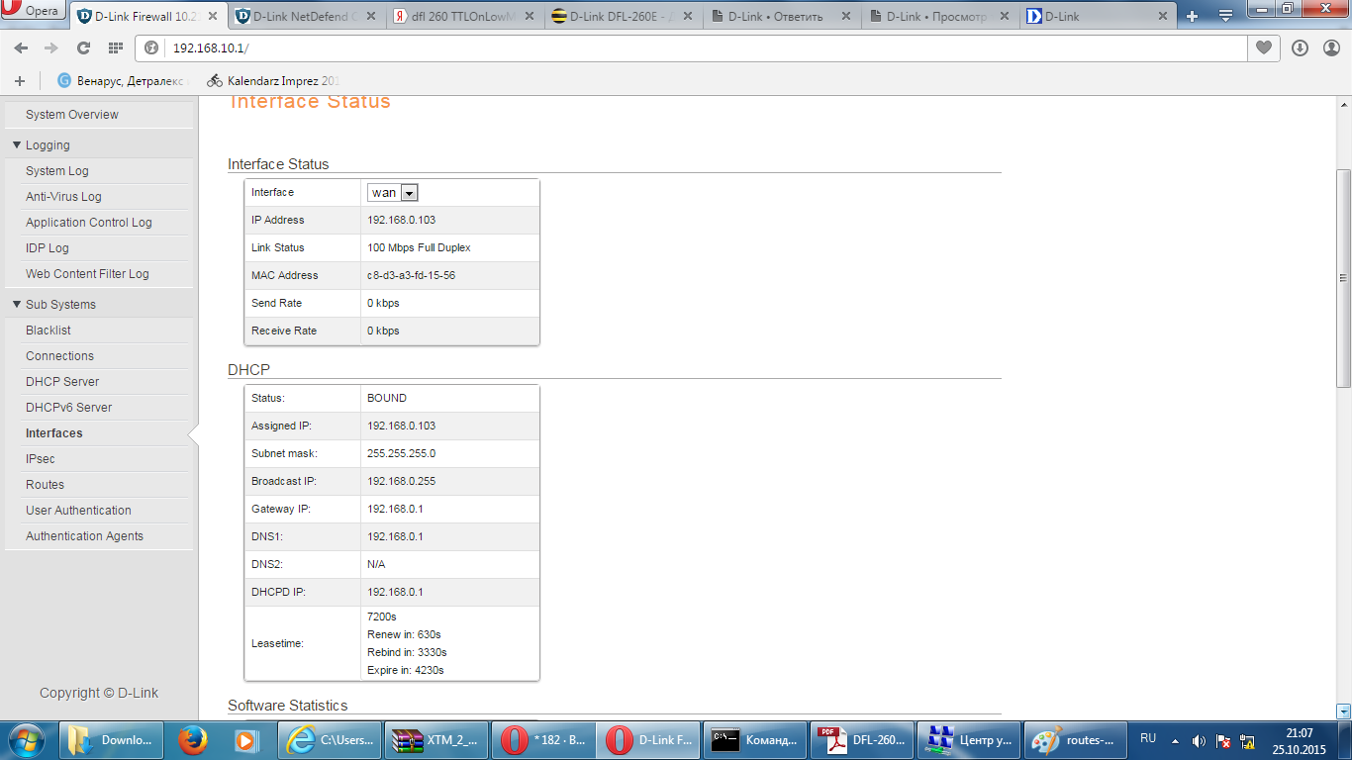Image resolution: width=1352 pixels, height=760 pixels.
Task: Open the taskbar clock showing 21:07
Action: (1300, 741)
